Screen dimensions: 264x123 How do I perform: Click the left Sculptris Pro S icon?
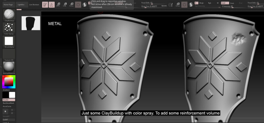[85, 5]
